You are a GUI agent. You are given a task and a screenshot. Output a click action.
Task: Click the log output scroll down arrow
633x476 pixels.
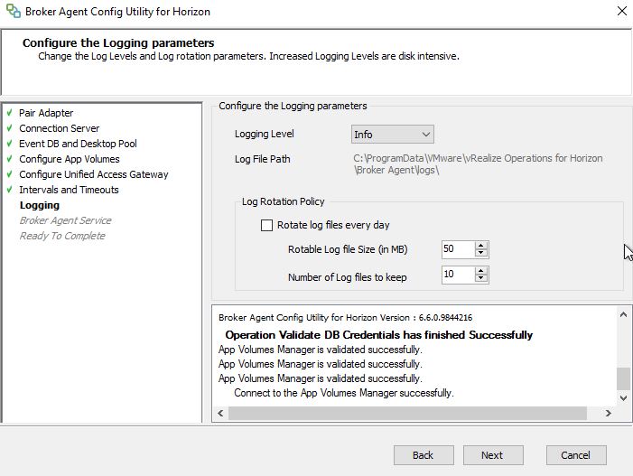pyautogui.click(x=623, y=398)
